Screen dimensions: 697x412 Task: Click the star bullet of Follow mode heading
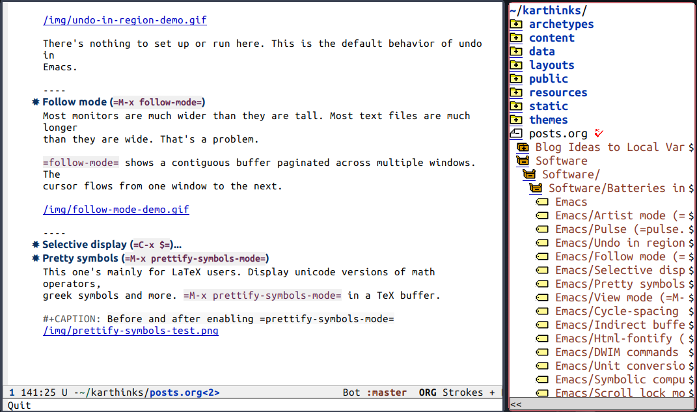(36, 102)
